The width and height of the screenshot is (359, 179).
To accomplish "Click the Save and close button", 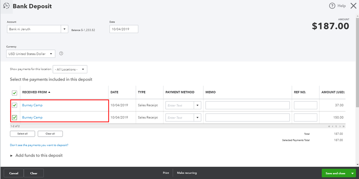I will tap(336, 173).
